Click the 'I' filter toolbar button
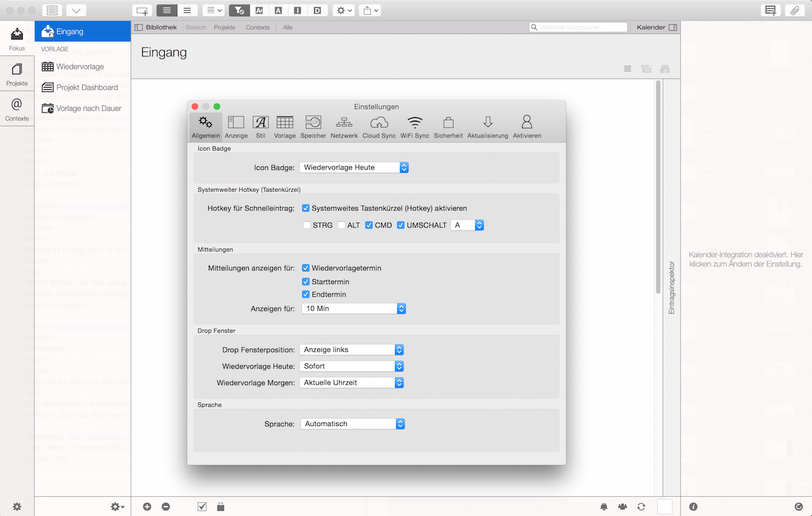The image size is (812, 516). coord(298,10)
